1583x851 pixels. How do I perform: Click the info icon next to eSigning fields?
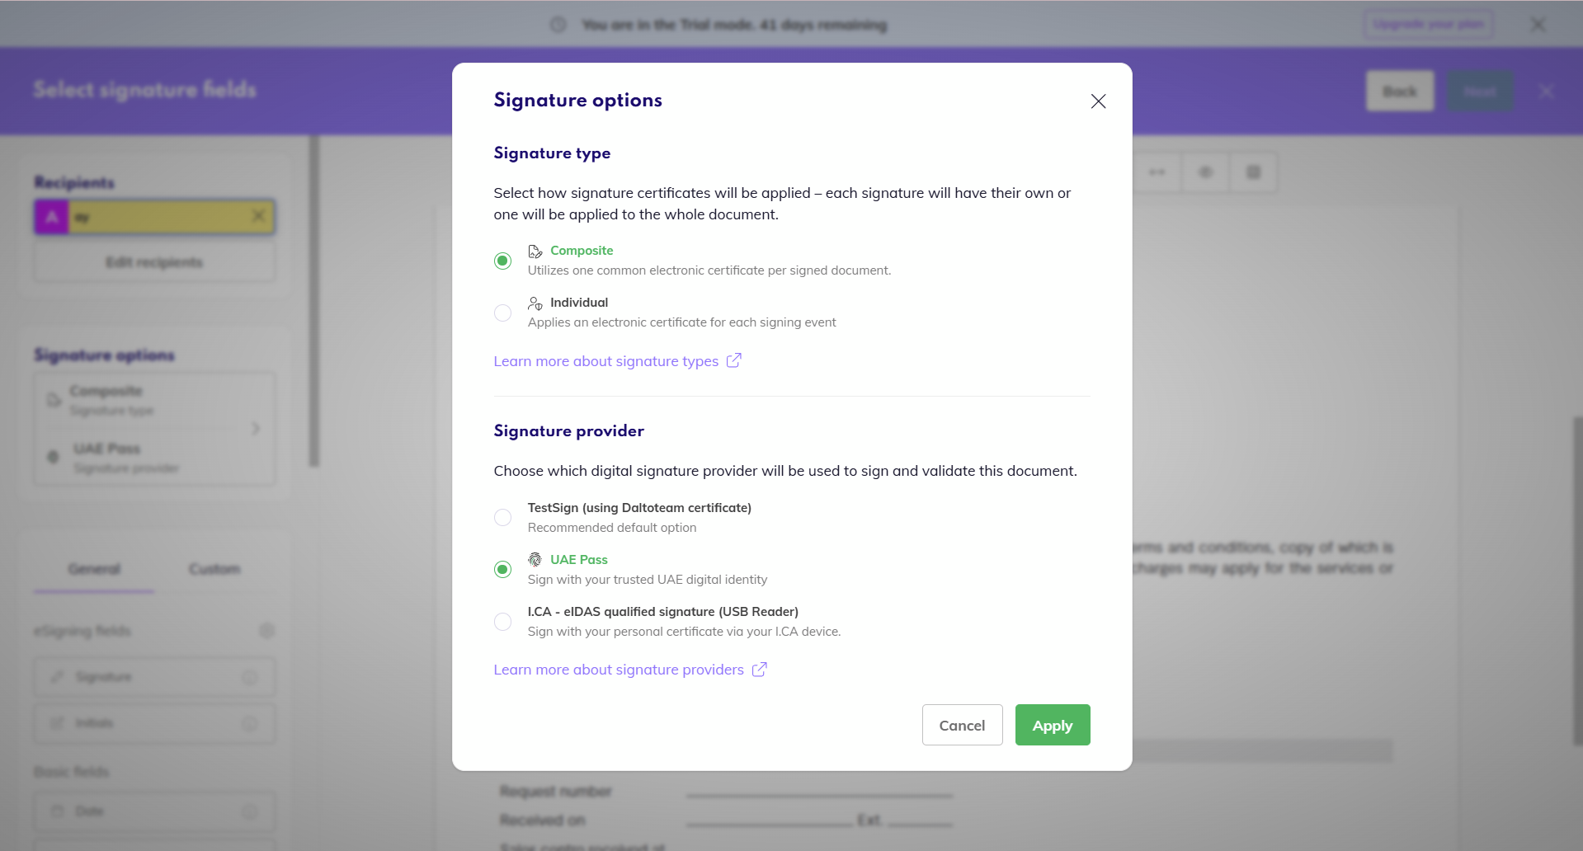[x=266, y=630]
